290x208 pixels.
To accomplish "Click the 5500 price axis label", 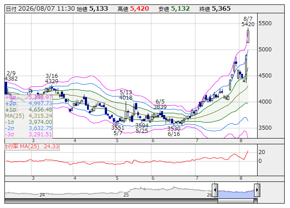I will tap(265, 23).
